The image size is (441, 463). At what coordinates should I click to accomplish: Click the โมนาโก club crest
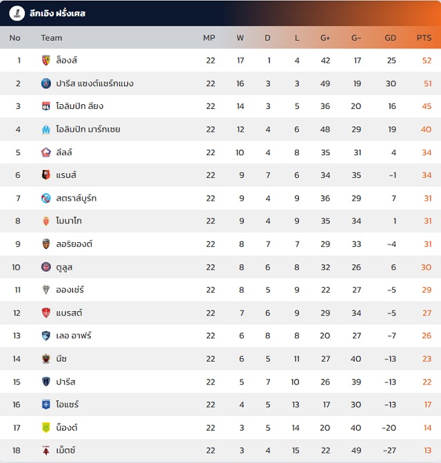[46, 221]
